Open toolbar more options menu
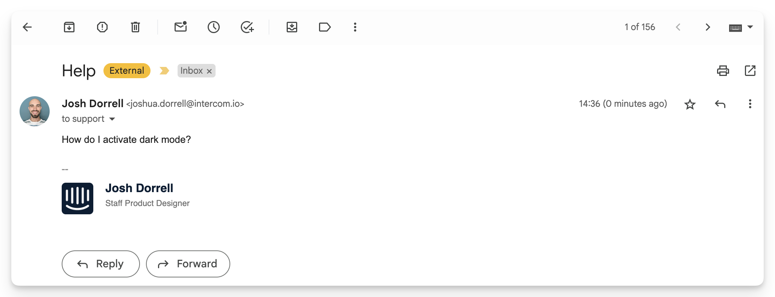The height and width of the screenshot is (297, 775). [x=355, y=27]
